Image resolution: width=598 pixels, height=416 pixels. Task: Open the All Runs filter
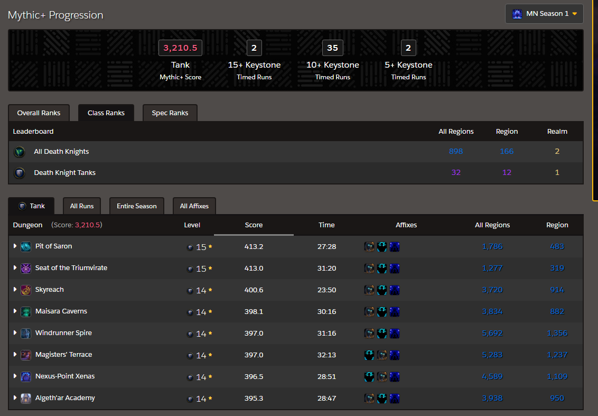[x=81, y=206]
